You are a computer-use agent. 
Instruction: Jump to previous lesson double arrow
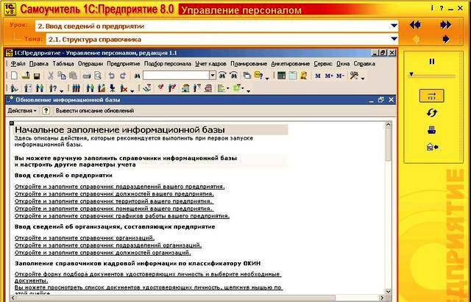tap(415, 24)
